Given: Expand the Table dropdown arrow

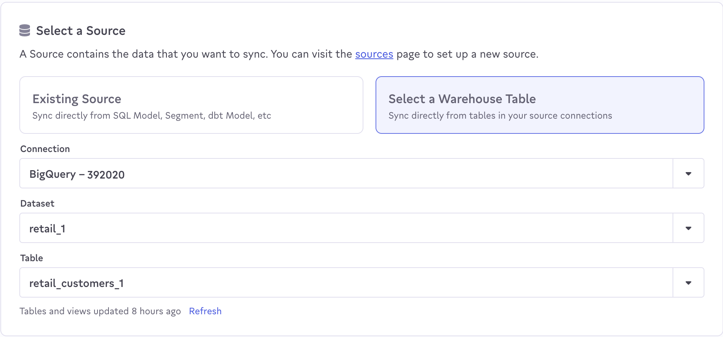Looking at the screenshot, I should point(688,283).
